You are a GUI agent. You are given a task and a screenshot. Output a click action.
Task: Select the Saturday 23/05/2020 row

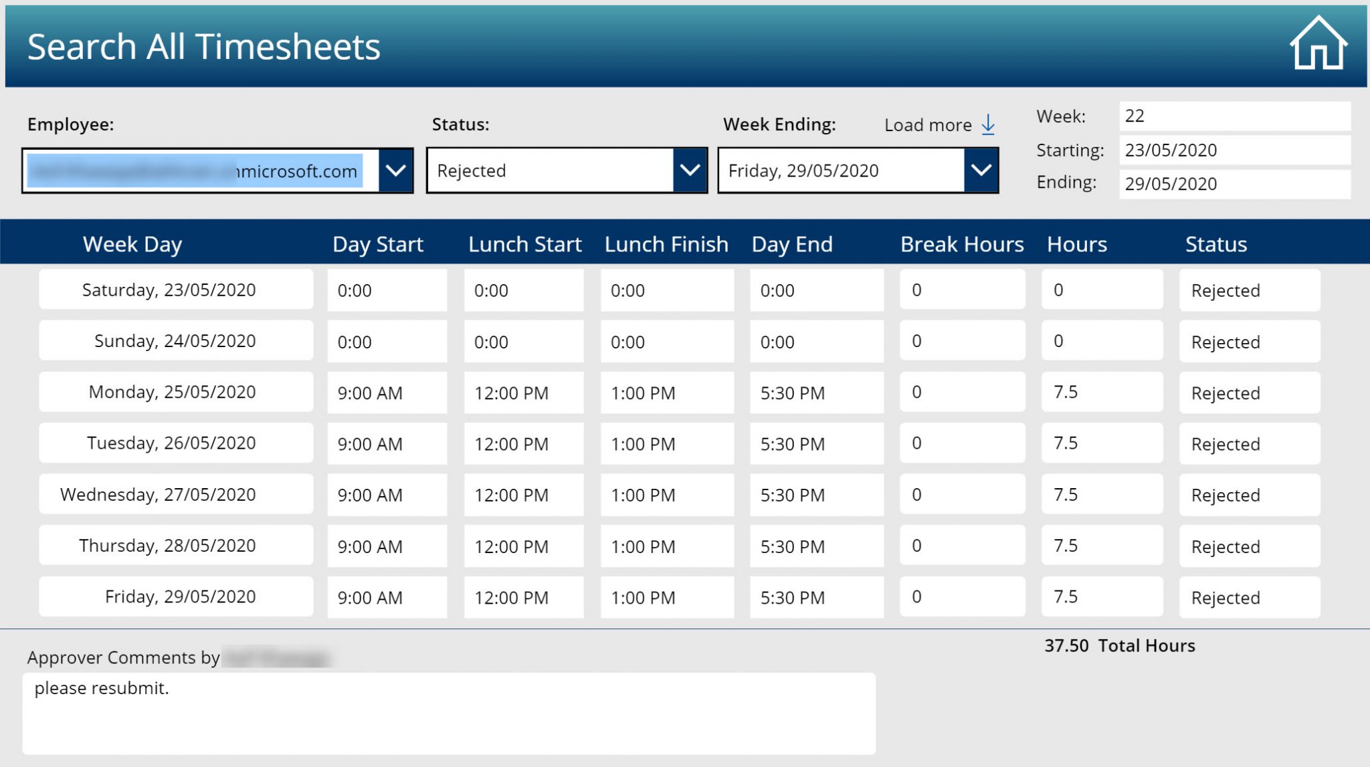pyautogui.click(x=176, y=290)
